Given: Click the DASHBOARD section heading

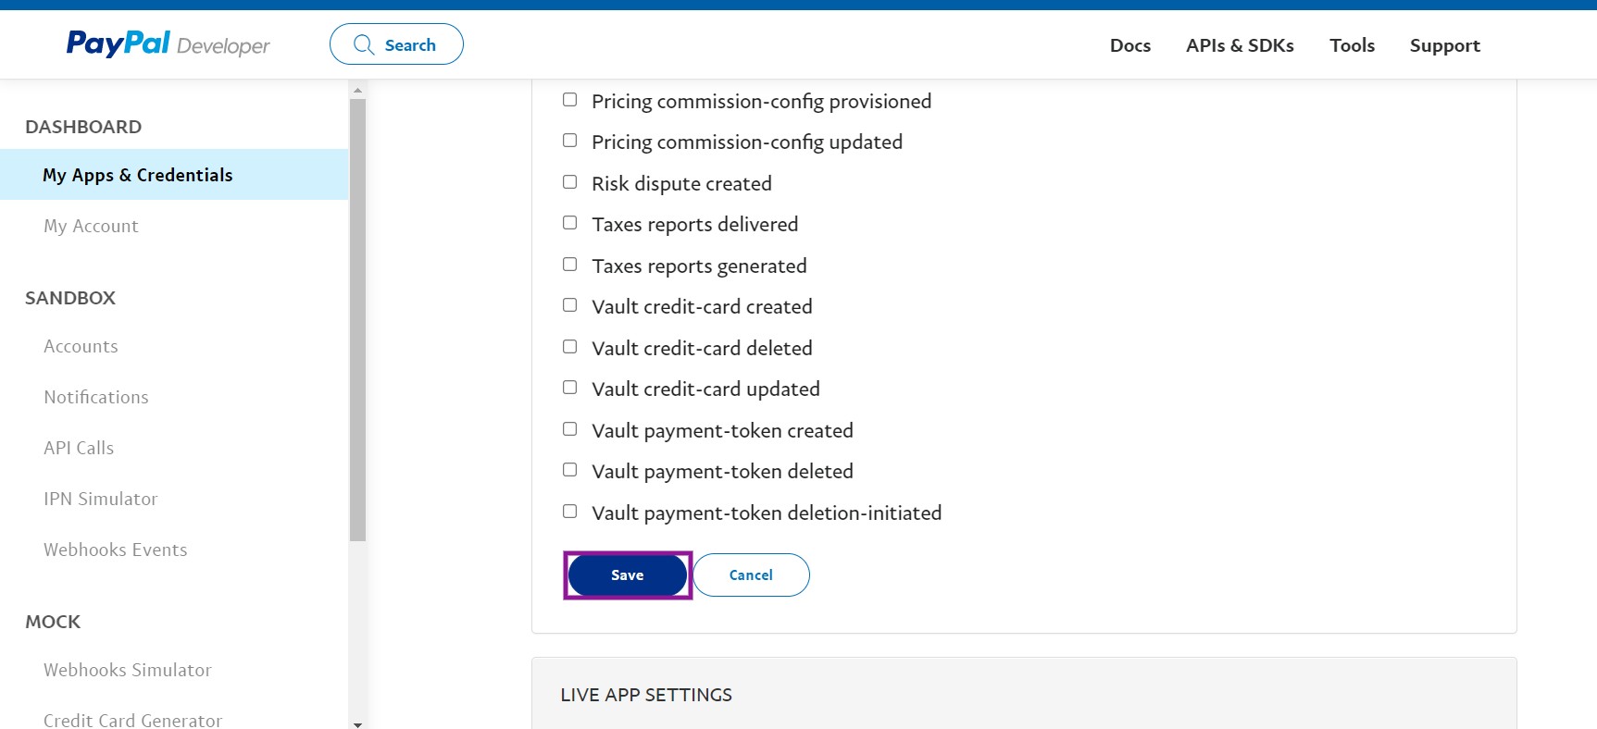Looking at the screenshot, I should click(x=83, y=127).
